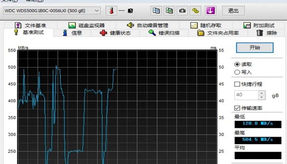Increase the gB value with up arrow
287x164 pixels.
(262, 93)
